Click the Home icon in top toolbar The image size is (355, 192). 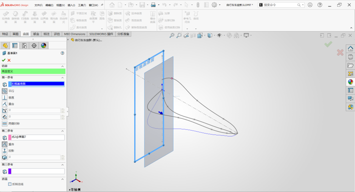[112, 5]
